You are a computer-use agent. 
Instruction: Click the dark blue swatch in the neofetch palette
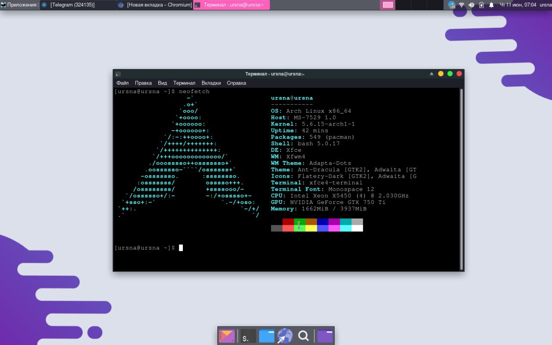tap(323, 222)
